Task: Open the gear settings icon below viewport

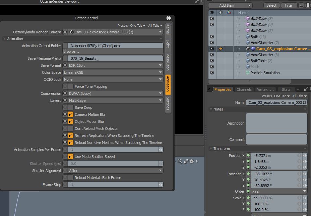Action: [192, 161]
